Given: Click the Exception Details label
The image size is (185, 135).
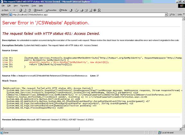Looking at the screenshot, I should tap(13, 45).
